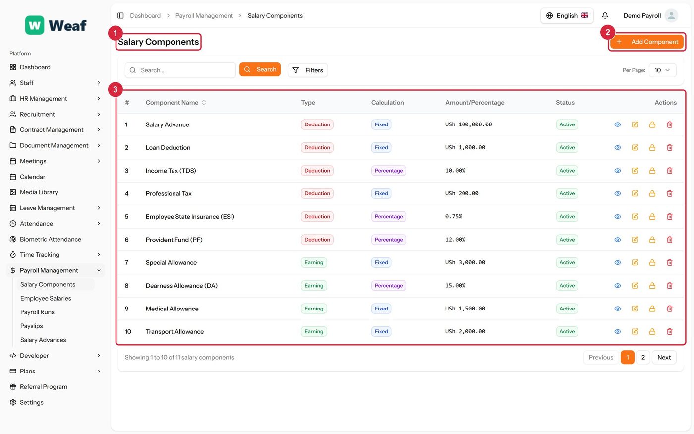Open the Per Page dropdown

(x=662, y=70)
